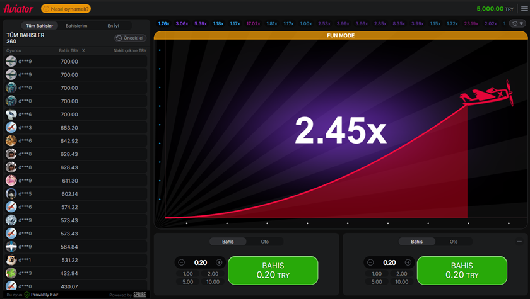
Task: Click the FUN MODE banner
Action: tap(341, 35)
